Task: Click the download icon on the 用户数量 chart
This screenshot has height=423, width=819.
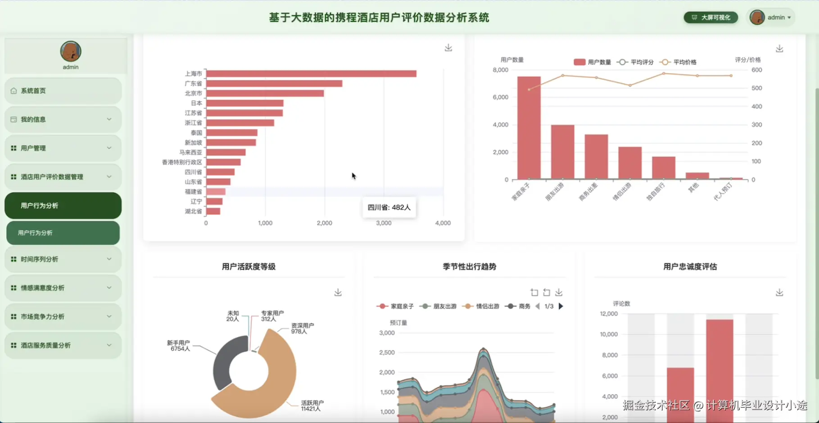Action: (x=779, y=48)
